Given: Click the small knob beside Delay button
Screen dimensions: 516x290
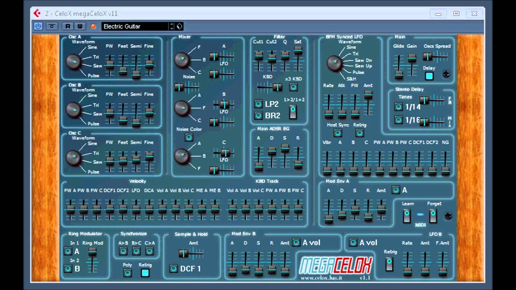Looking at the screenshot, I should pos(446,74).
